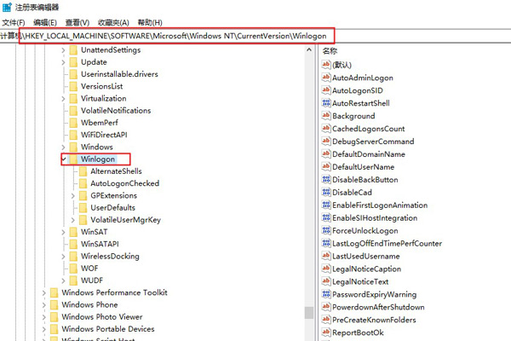The width and height of the screenshot is (511, 341).
Task: Select the Winlogon folder icon
Action: point(73,159)
